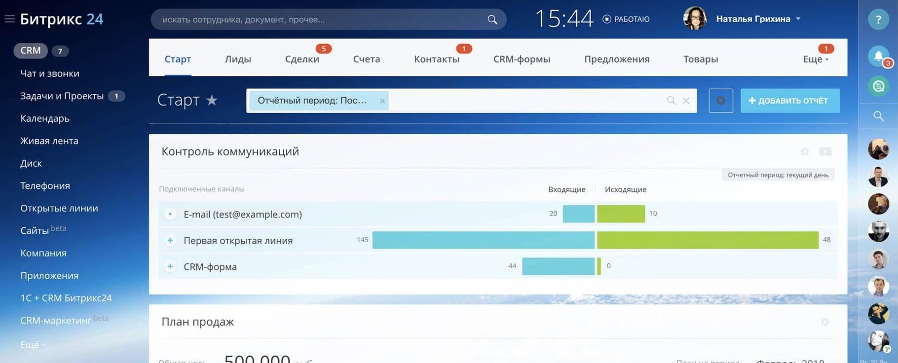The width and height of the screenshot is (898, 363).
Task: Switch to the Лиды tab
Action: point(238,59)
